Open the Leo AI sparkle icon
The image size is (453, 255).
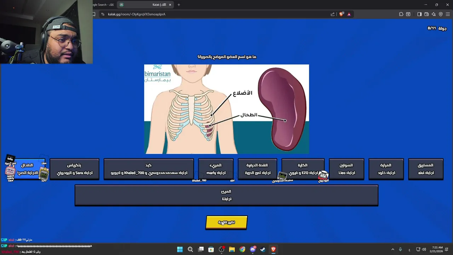click(x=434, y=14)
